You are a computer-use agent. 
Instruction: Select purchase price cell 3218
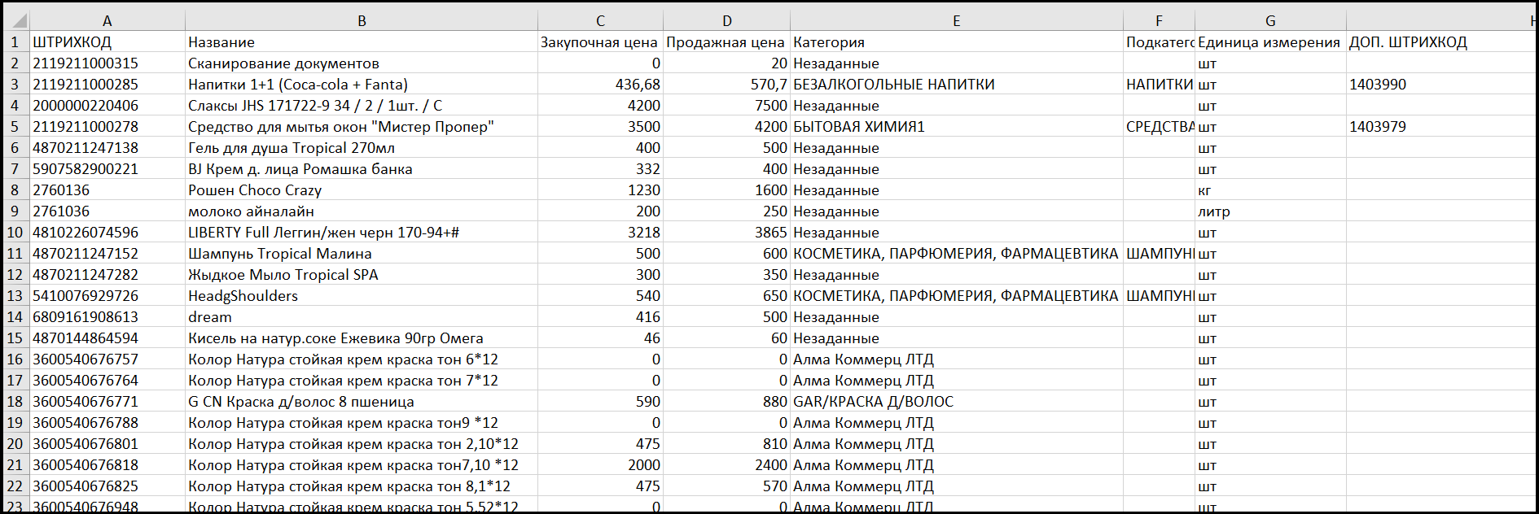pyautogui.click(x=600, y=232)
